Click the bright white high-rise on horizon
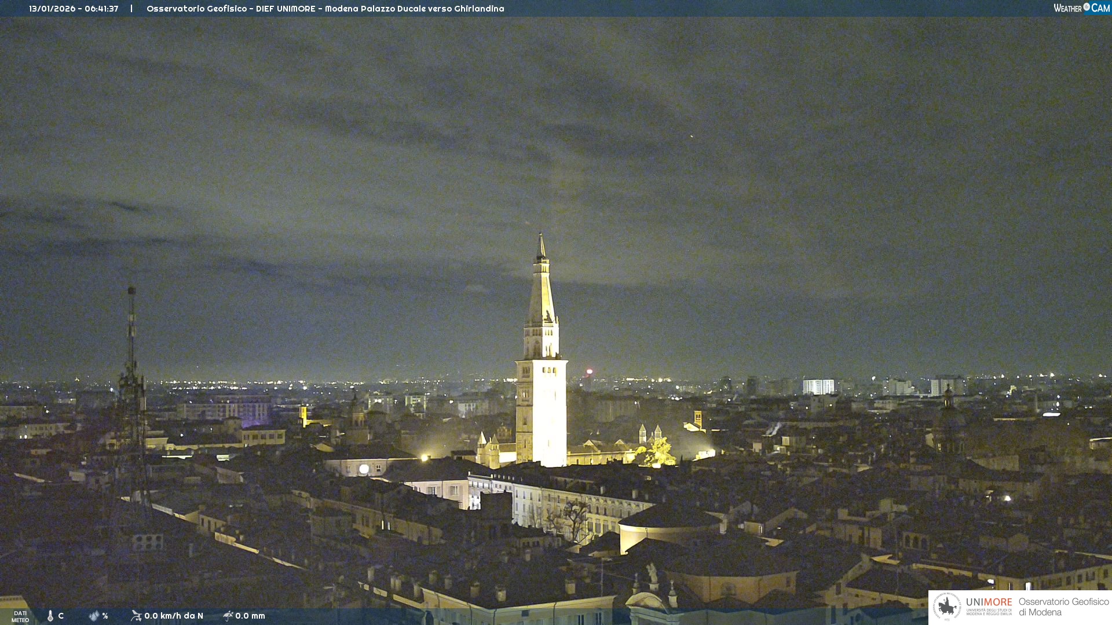 [818, 387]
